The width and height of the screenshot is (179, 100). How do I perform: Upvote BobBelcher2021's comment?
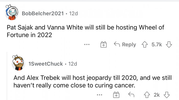[145, 44]
